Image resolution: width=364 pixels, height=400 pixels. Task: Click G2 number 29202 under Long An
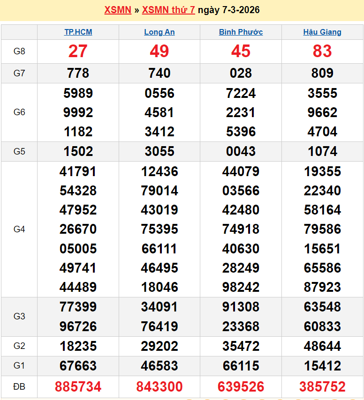pyautogui.click(x=159, y=346)
